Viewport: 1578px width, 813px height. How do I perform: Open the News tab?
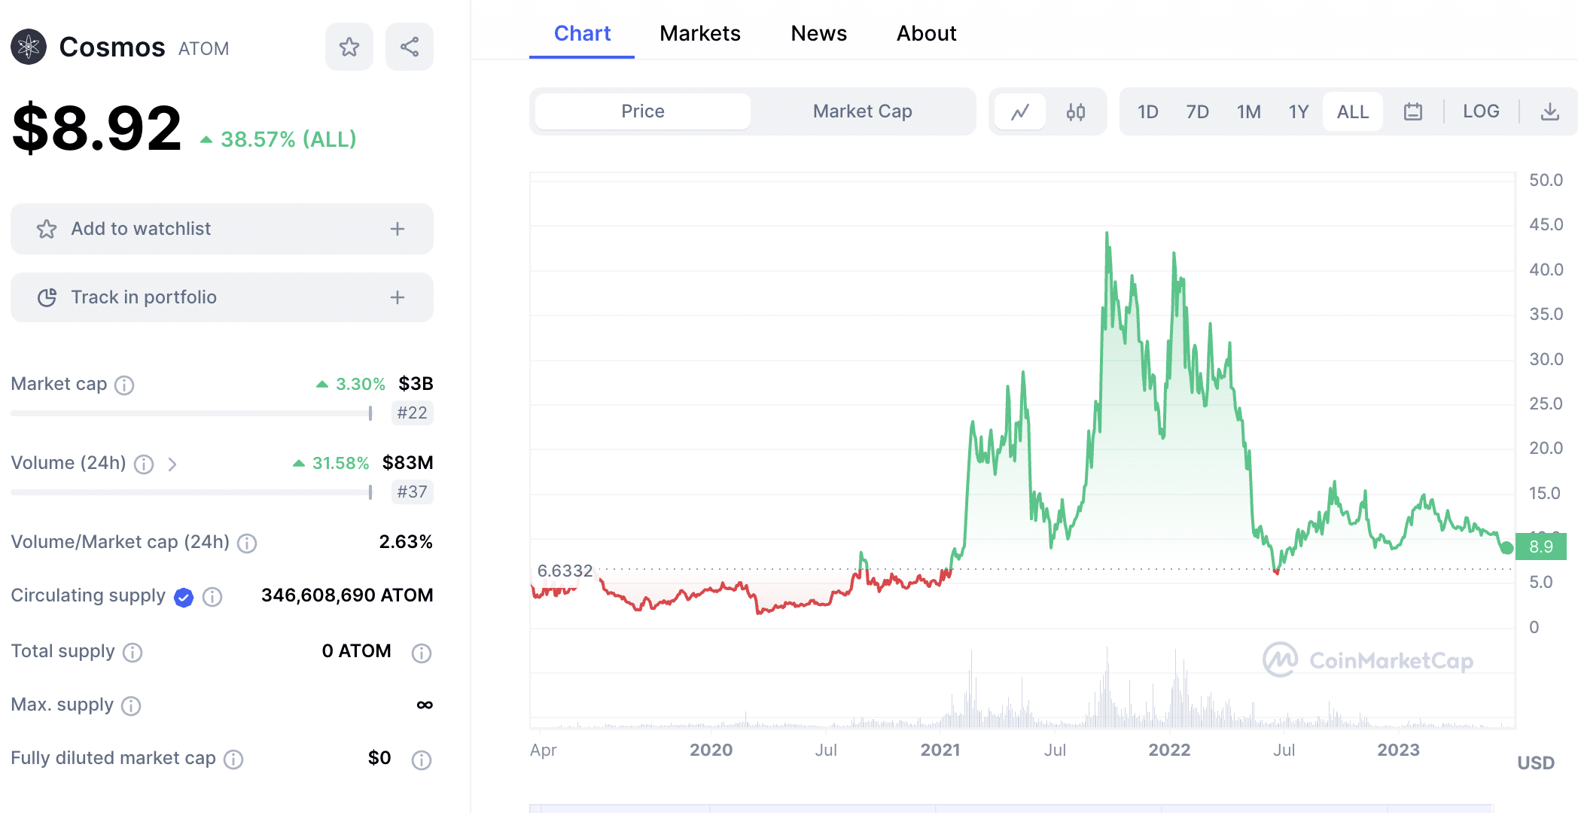tap(819, 33)
